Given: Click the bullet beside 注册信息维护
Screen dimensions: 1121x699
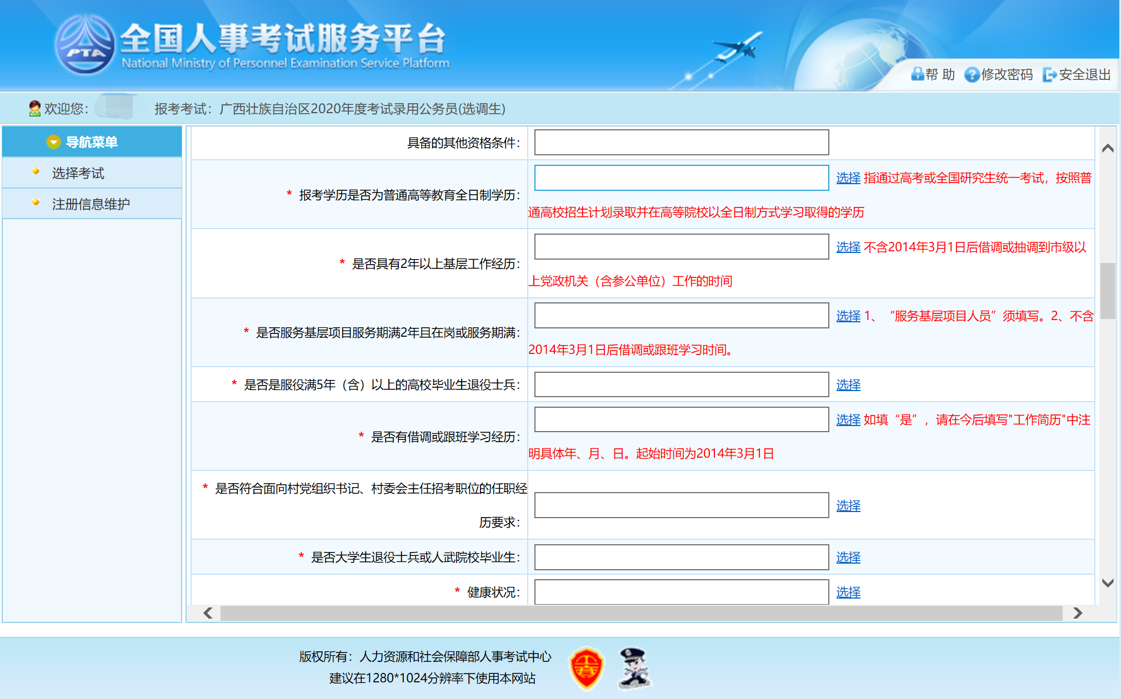Looking at the screenshot, I should coord(36,202).
